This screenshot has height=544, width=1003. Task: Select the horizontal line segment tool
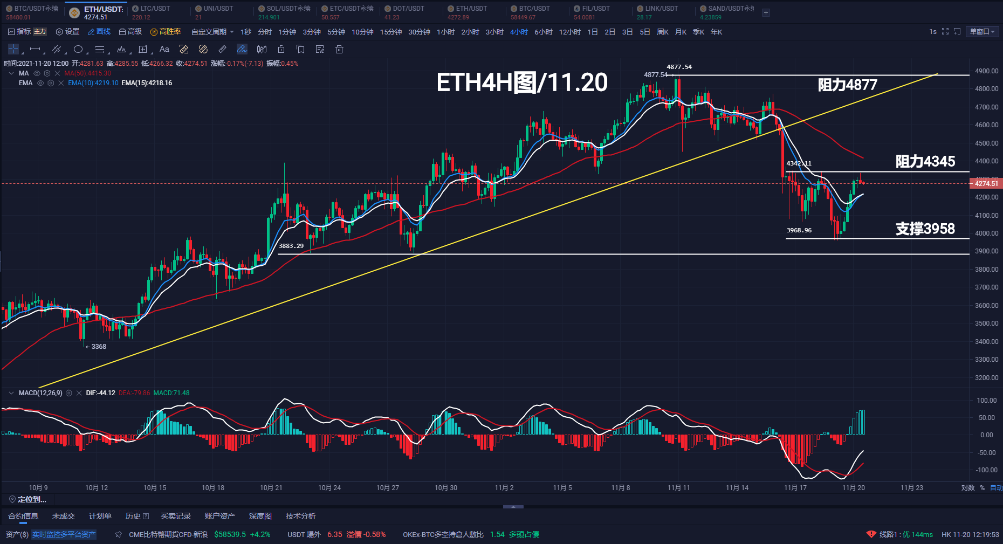coord(35,50)
